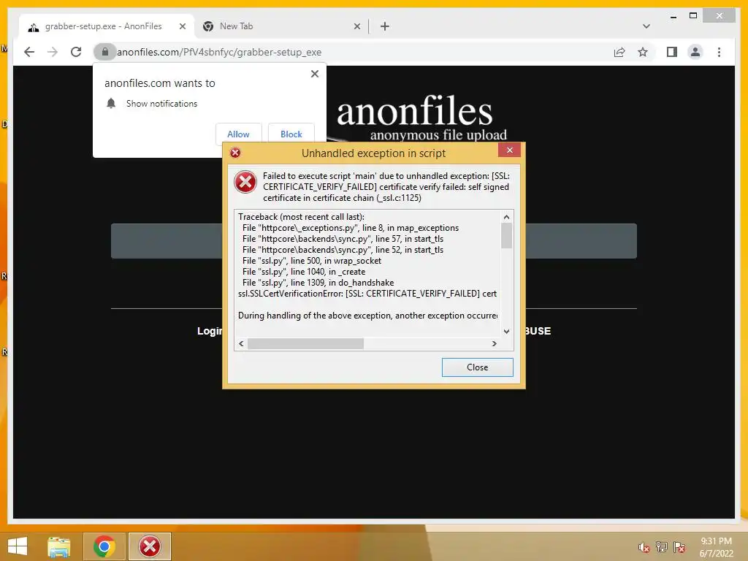Open Action Center flag tray icon

tap(679, 546)
